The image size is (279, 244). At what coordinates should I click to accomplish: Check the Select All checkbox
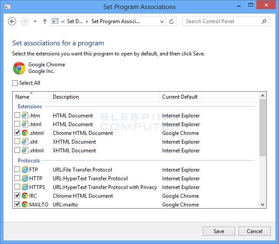[15, 83]
